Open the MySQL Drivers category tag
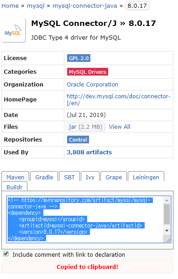Screen dimensions: 178x279 tap(87, 72)
